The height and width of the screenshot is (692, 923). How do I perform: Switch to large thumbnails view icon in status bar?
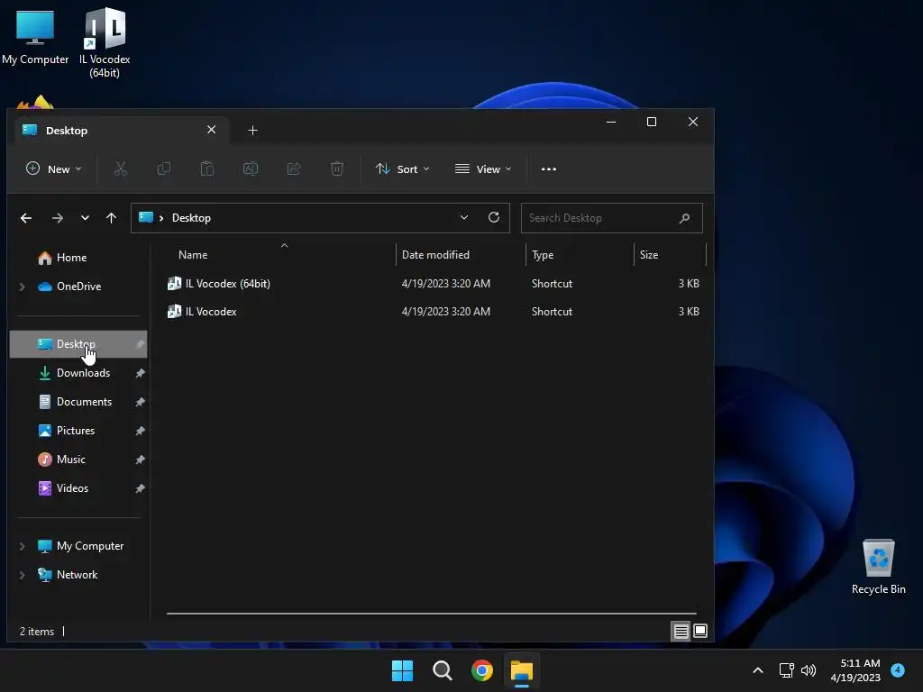click(x=699, y=632)
